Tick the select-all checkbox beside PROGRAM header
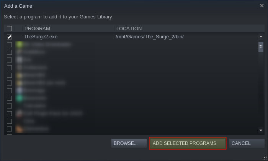Viewport: 268px width, 161px height. pos(10,28)
